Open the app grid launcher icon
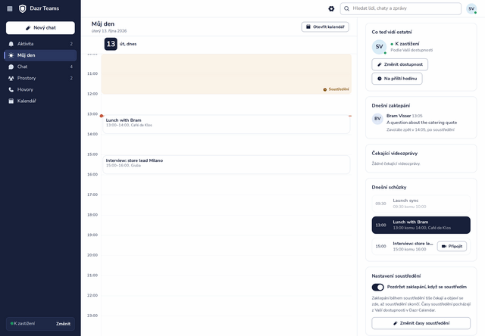Viewport: 485px width, 336px height. (10, 8)
